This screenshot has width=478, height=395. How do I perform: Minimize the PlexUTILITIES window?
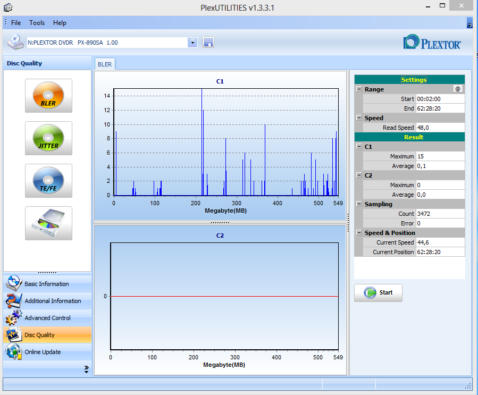pos(428,6)
